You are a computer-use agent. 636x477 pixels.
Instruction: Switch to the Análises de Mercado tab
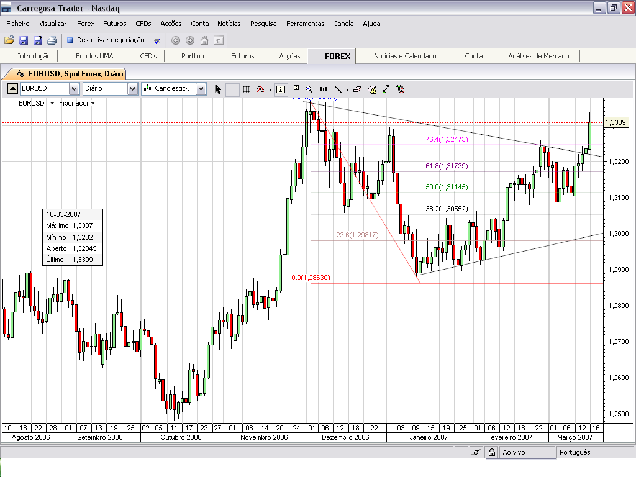pyautogui.click(x=538, y=56)
